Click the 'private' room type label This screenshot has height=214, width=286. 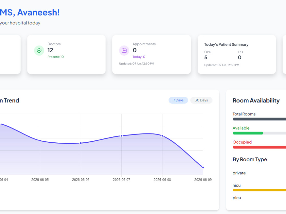click(x=239, y=173)
